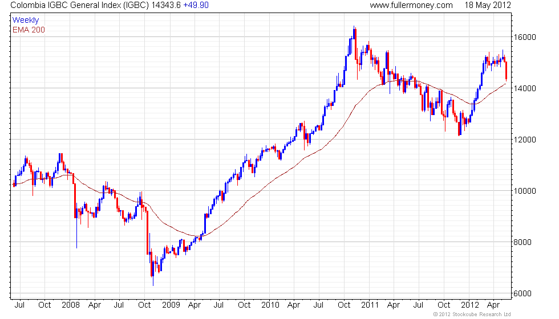Click the 2012 x-axis label
The height and width of the screenshot is (319, 559).
pyautogui.click(x=470, y=305)
